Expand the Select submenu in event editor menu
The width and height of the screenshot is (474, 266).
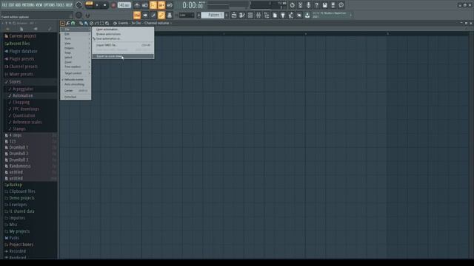pos(76,58)
